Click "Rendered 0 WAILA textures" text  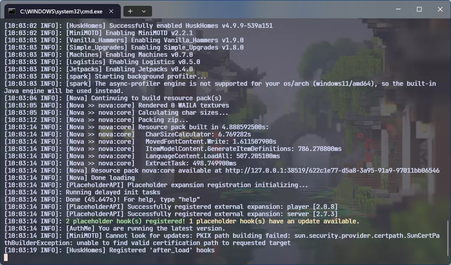click(x=184, y=105)
